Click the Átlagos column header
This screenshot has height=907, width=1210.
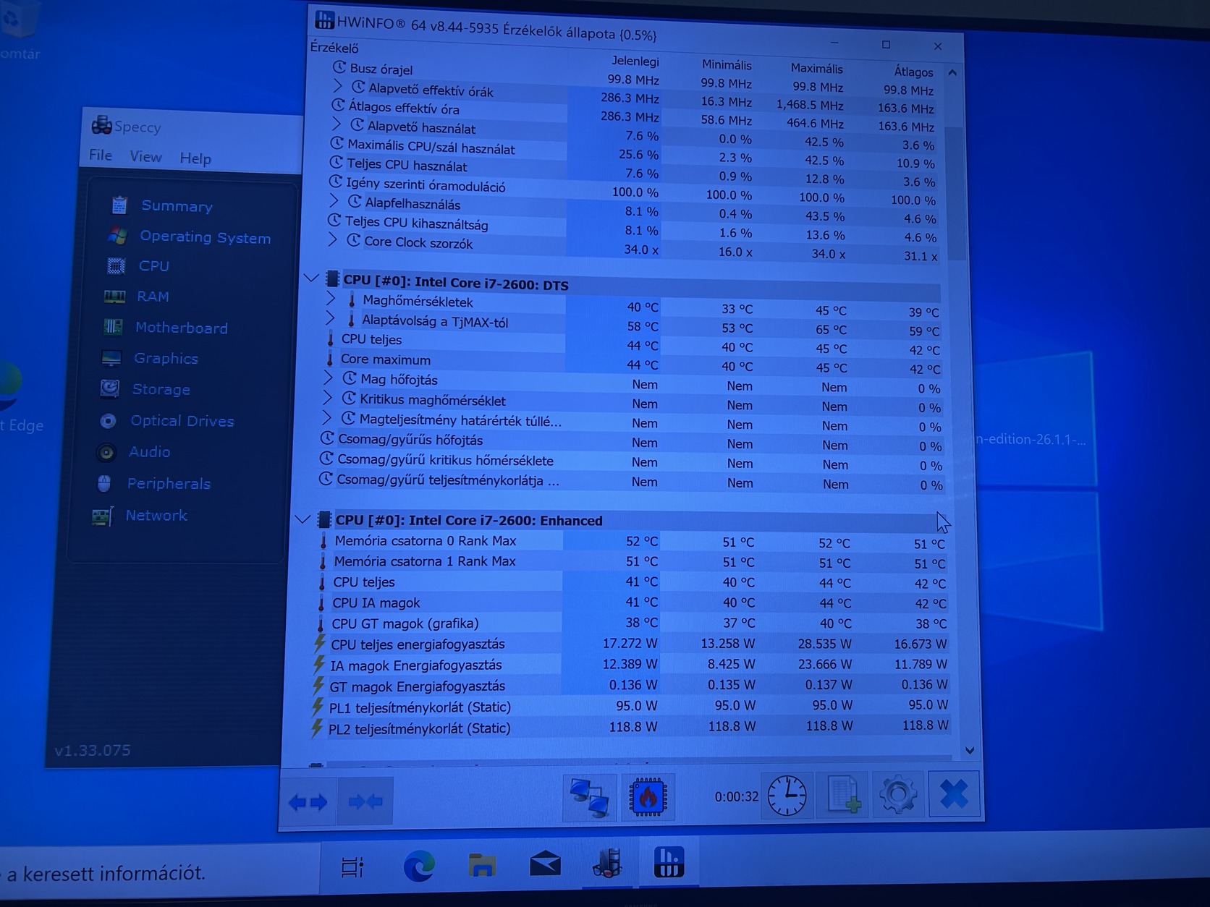click(x=913, y=72)
